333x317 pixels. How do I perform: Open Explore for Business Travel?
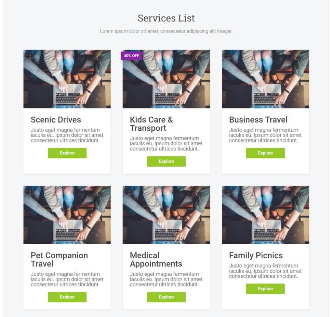(x=265, y=153)
